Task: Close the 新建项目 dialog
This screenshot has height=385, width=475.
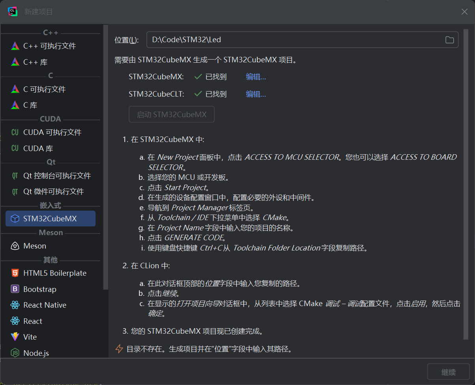Action: (464, 12)
